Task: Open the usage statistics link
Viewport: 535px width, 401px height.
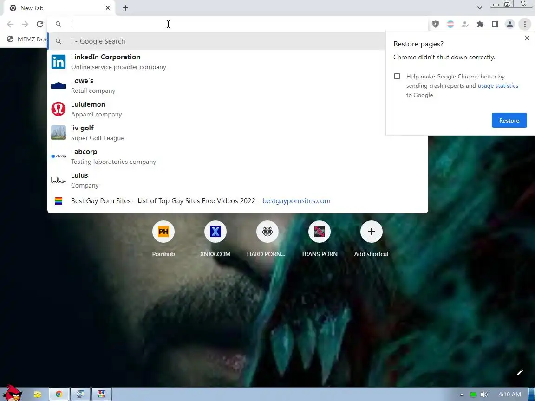Action: point(498,85)
